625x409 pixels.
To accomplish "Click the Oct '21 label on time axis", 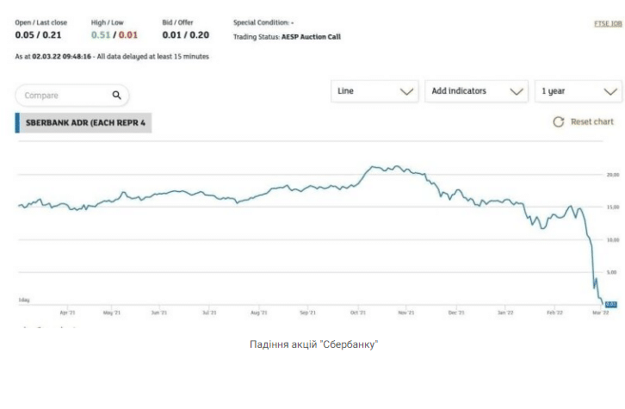I will coord(358,313).
